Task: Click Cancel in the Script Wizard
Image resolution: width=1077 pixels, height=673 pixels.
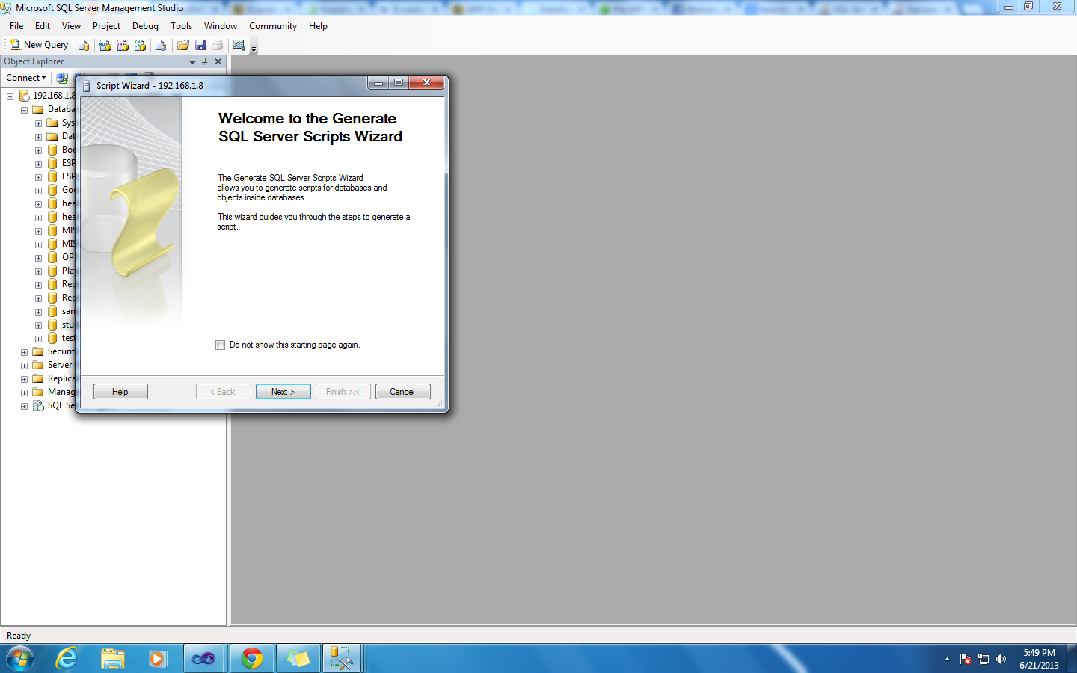Action: point(402,392)
